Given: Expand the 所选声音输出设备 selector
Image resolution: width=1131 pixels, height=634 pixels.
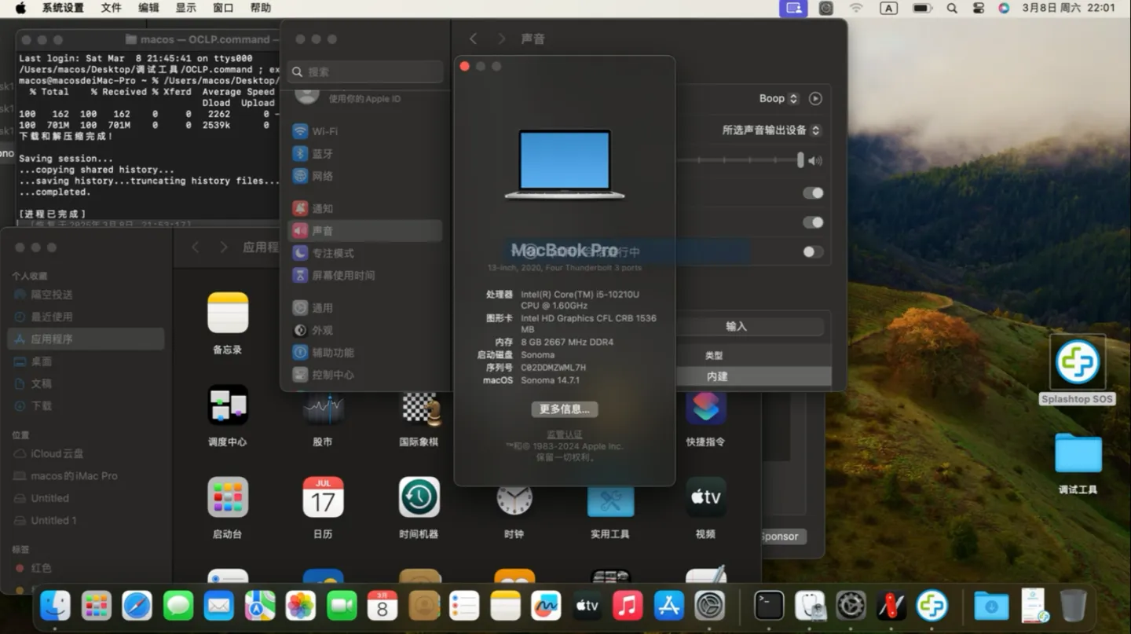Looking at the screenshot, I should click(816, 130).
